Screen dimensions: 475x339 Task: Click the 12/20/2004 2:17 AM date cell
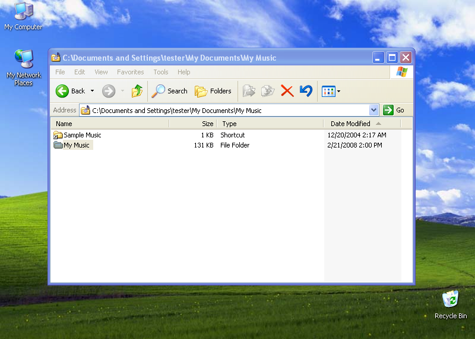point(357,135)
